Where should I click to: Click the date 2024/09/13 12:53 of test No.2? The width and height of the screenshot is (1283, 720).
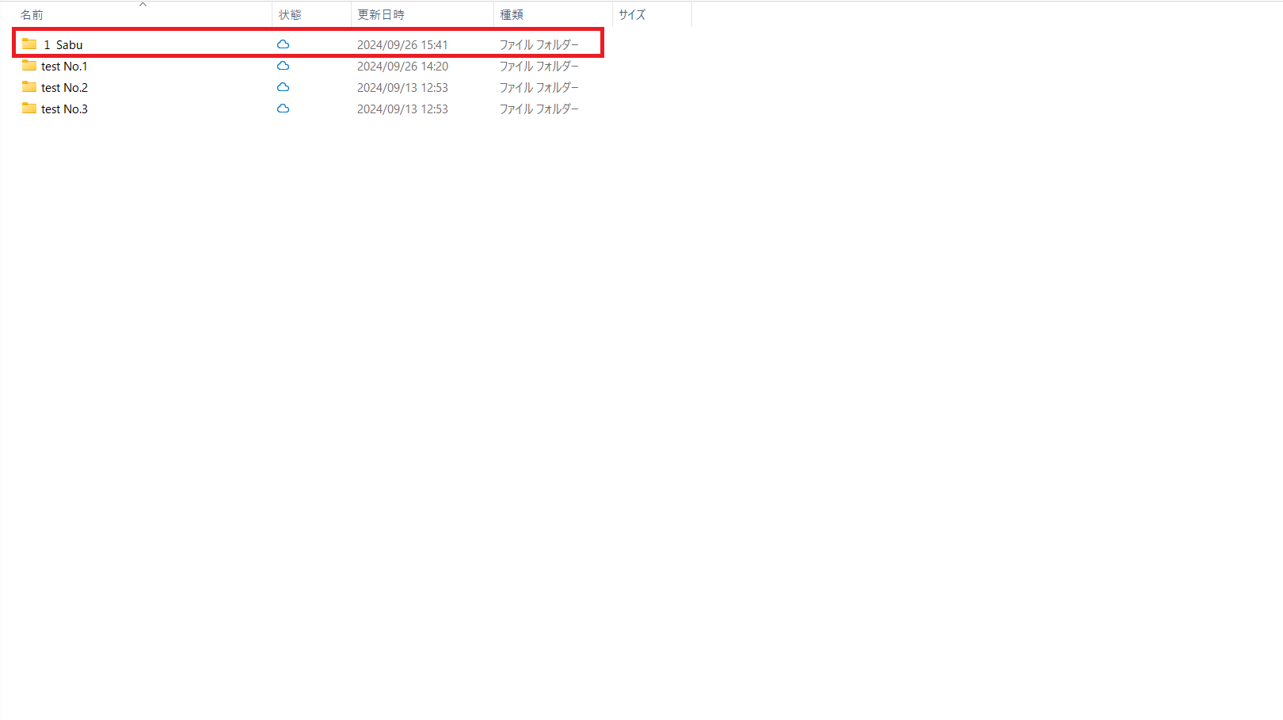click(402, 87)
